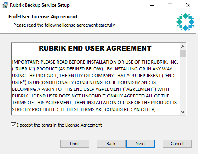Click the line starting 'BECOMING A PARTY'
The width and height of the screenshot is (198, 154).
(x=90, y=89)
